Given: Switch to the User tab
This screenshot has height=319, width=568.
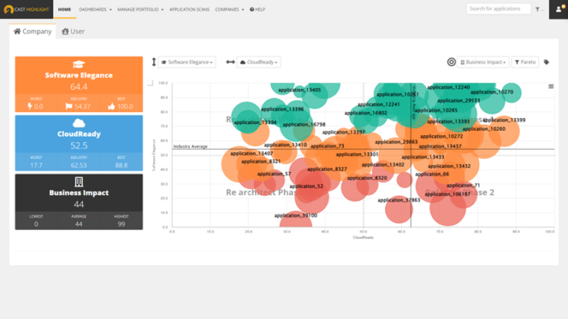Looking at the screenshot, I should point(73,32).
